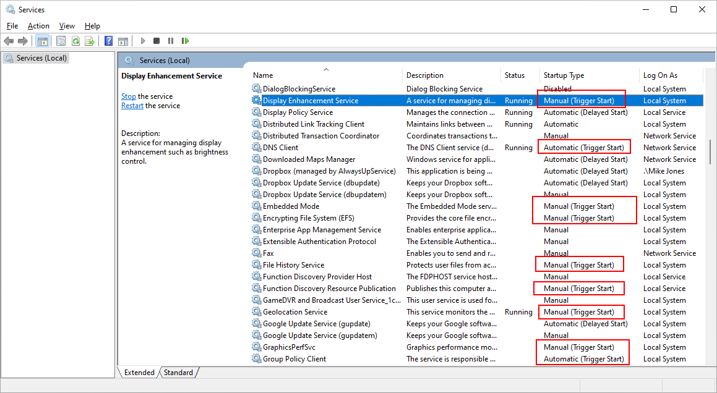
Task: Click gear icon beside Fax service
Action: [x=257, y=253]
